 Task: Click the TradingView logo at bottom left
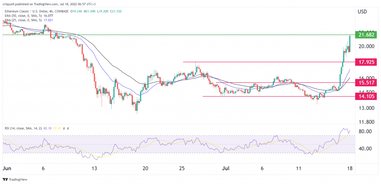coord(15,180)
